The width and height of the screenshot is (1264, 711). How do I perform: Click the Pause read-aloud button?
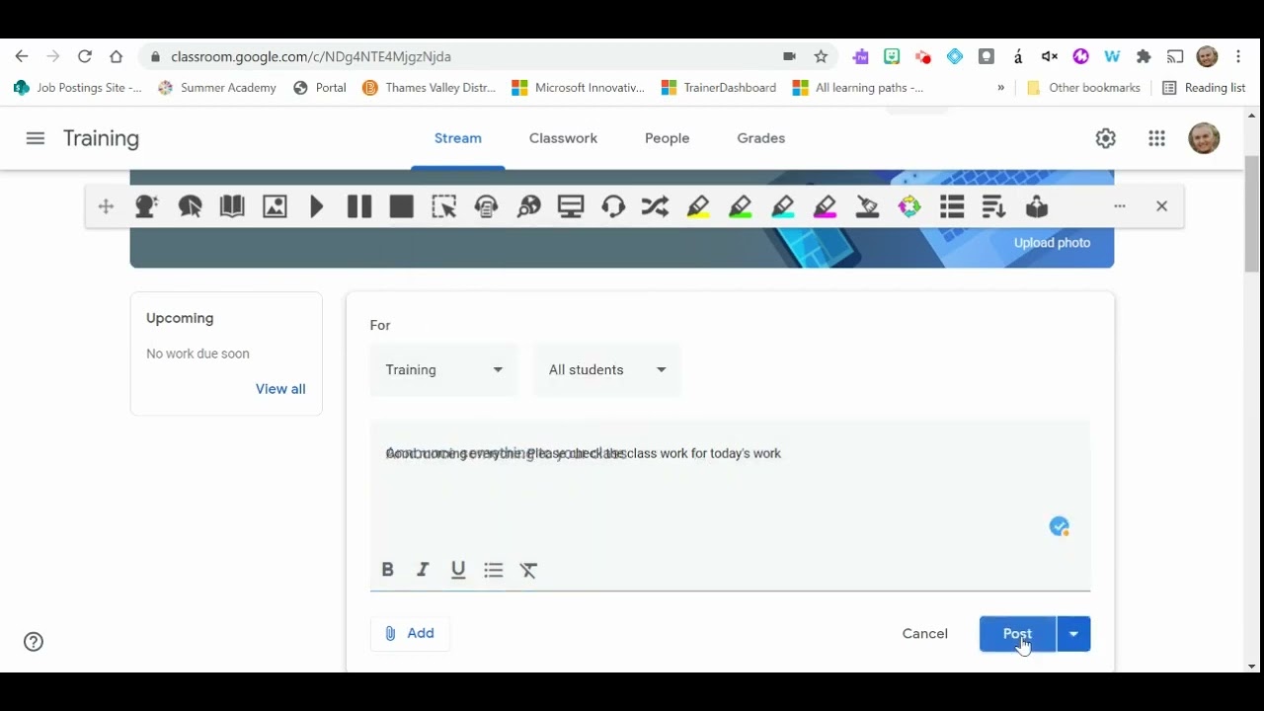pos(359,206)
